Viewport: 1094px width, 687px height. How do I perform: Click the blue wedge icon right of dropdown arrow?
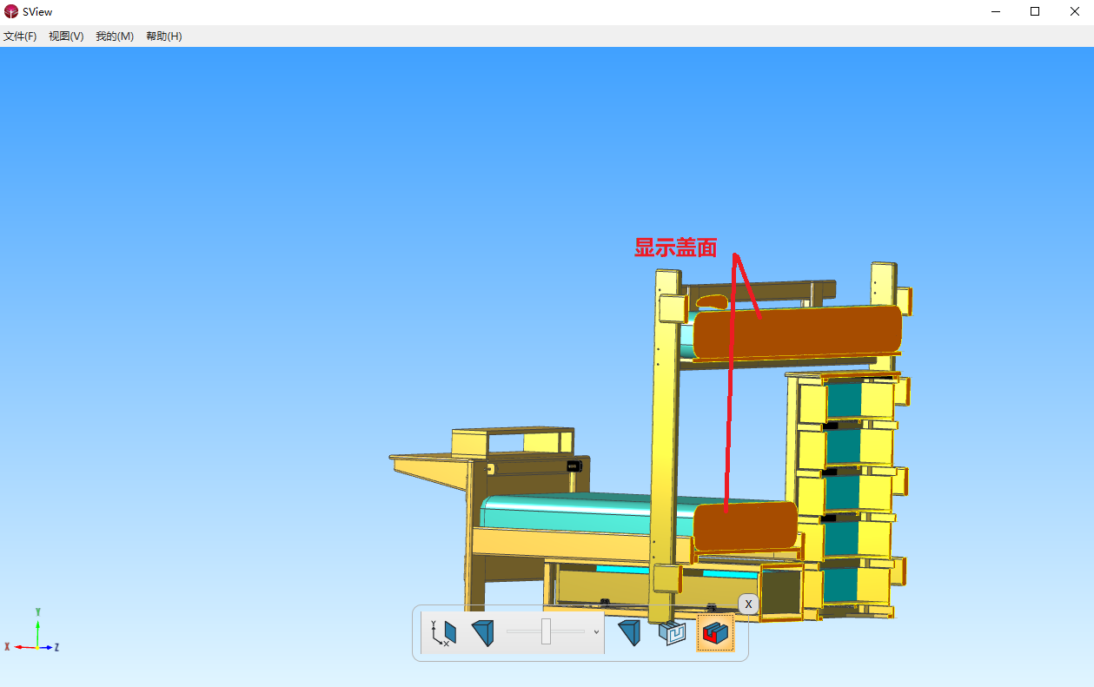[x=630, y=632]
